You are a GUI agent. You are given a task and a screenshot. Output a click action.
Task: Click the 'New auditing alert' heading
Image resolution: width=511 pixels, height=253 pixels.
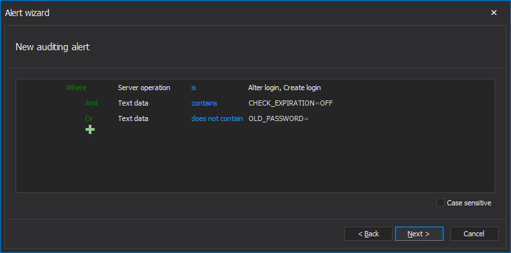point(53,47)
